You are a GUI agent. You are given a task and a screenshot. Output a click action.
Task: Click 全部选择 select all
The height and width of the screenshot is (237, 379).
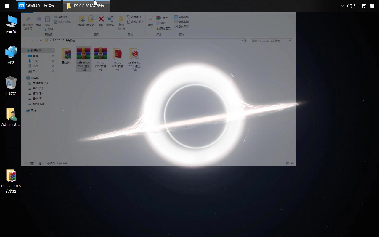tap(182, 17)
